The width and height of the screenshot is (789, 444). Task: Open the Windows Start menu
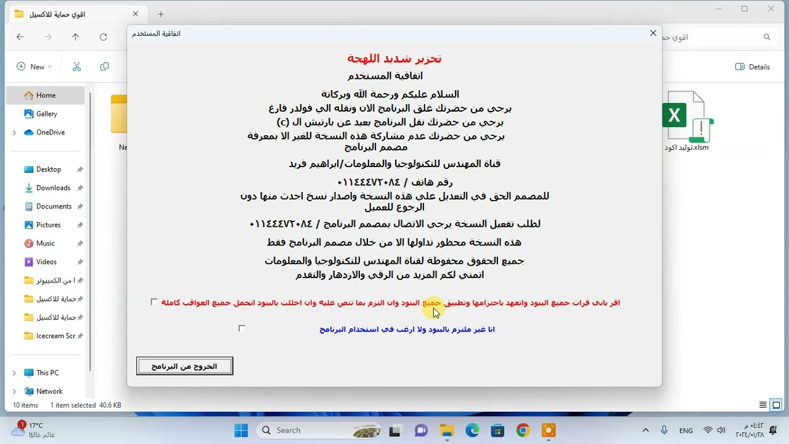241,430
